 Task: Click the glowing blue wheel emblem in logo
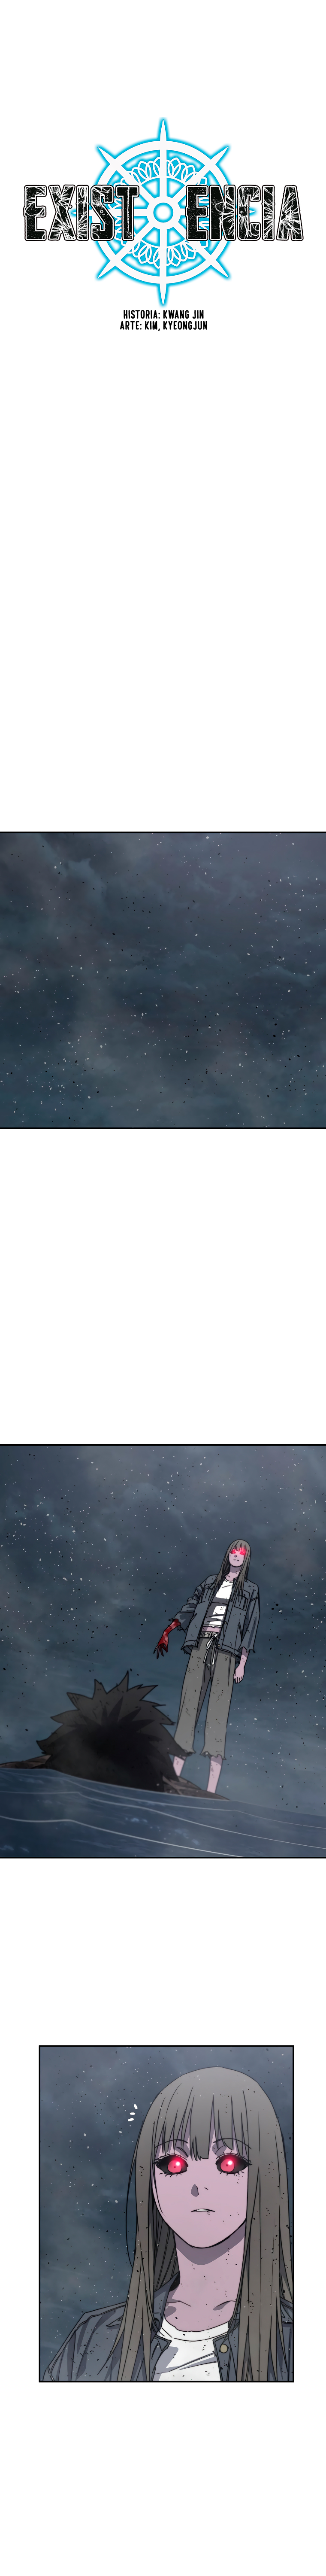[162, 212]
